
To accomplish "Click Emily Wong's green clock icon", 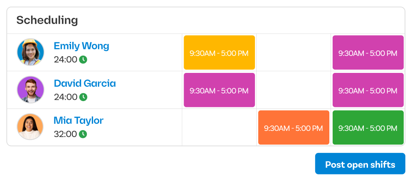I will pyautogui.click(x=83, y=60).
